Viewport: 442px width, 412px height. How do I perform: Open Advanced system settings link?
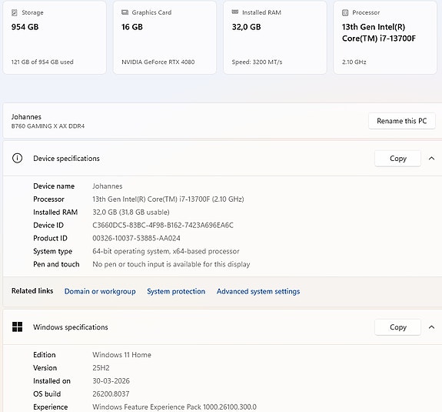click(258, 291)
